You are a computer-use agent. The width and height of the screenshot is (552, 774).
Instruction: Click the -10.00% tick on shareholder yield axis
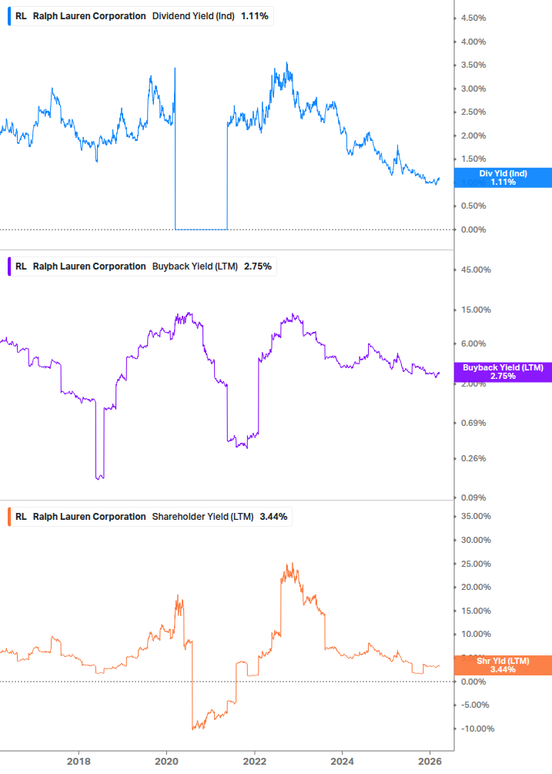pyautogui.click(x=477, y=729)
